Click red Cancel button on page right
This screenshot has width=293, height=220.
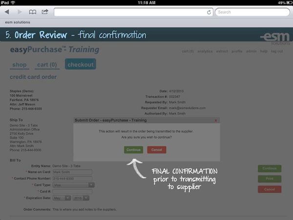pyautogui.click(x=270, y=189)
